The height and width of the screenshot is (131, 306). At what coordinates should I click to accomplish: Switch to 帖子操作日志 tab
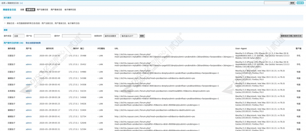[70, 9]
